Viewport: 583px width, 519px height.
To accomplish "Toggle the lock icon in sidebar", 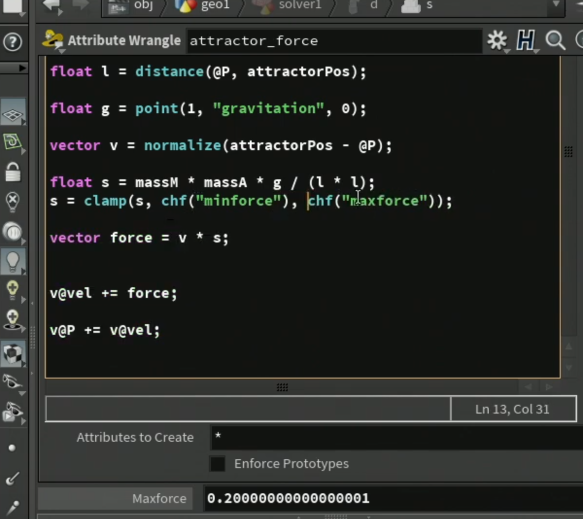I will coord(13,172).
